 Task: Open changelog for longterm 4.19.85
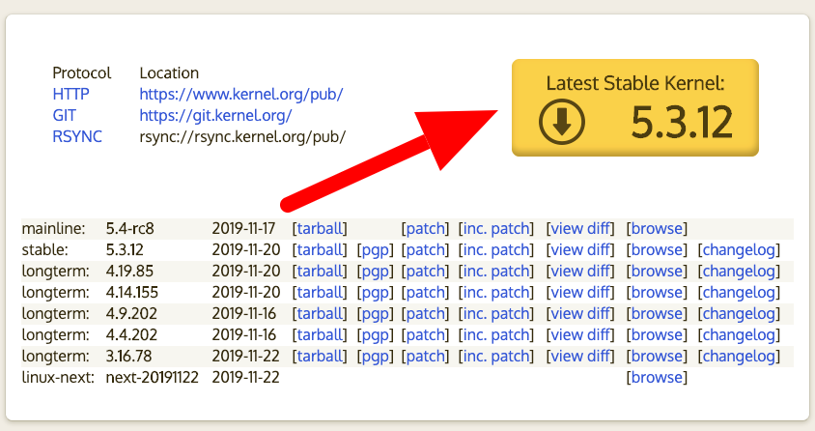[739, 272]
